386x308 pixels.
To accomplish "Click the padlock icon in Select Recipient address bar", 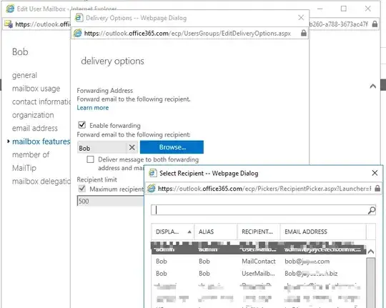I will click(377, 189).
